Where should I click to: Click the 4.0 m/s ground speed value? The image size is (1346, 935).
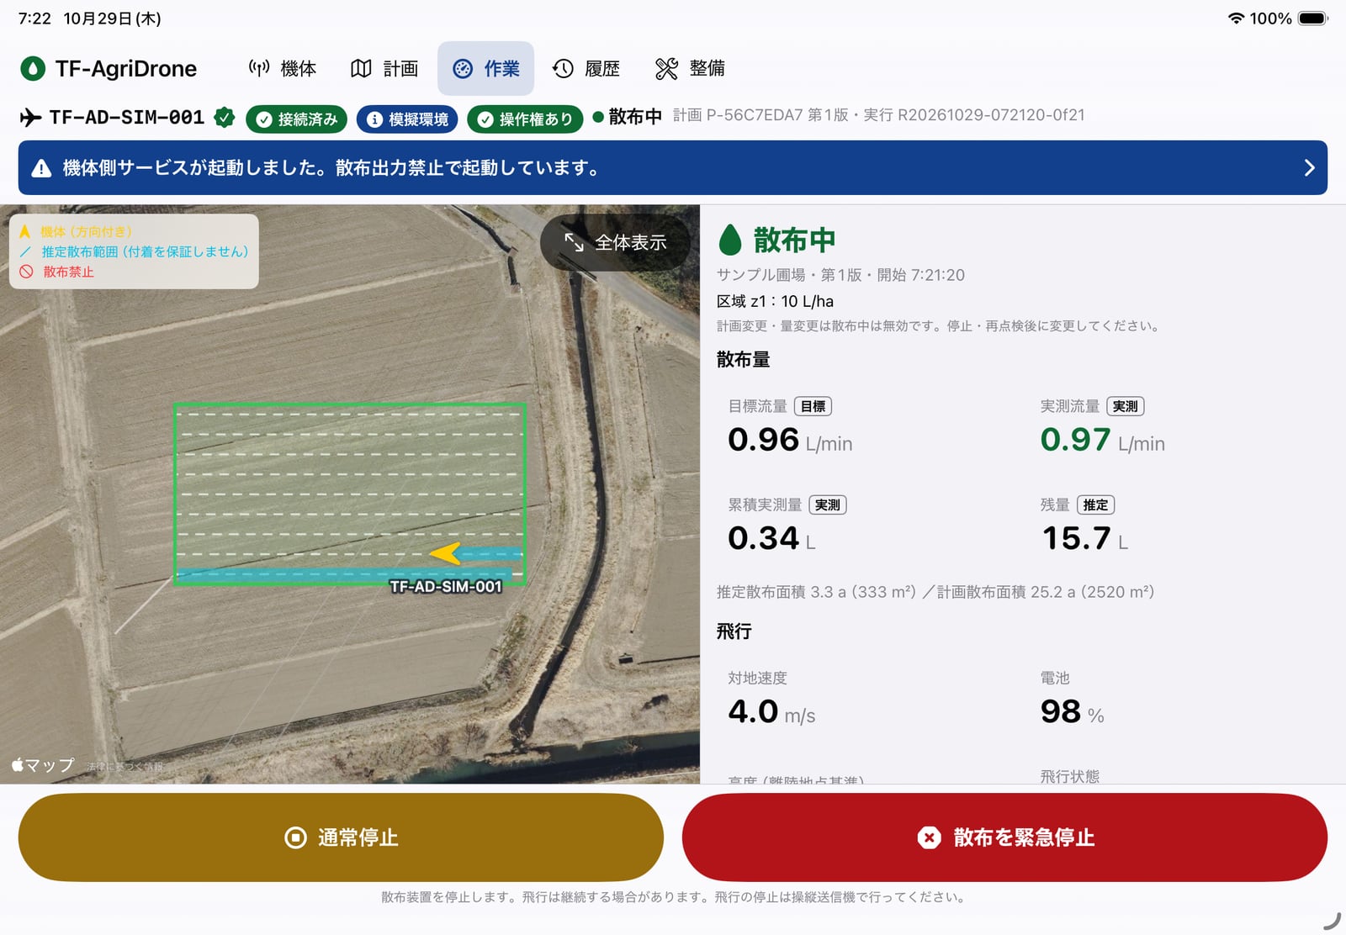(x=771, y=712)
